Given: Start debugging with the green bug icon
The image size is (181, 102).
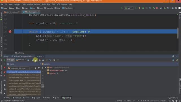Looking at the screenshot, I should coord(143,8).
